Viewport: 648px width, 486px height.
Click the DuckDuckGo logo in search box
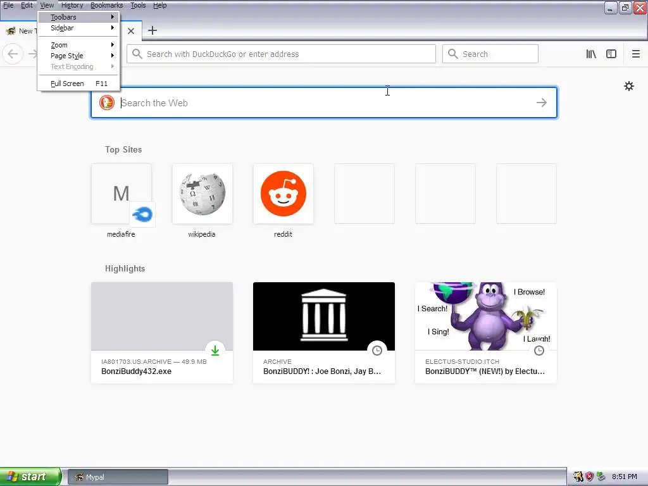point(106,103)
